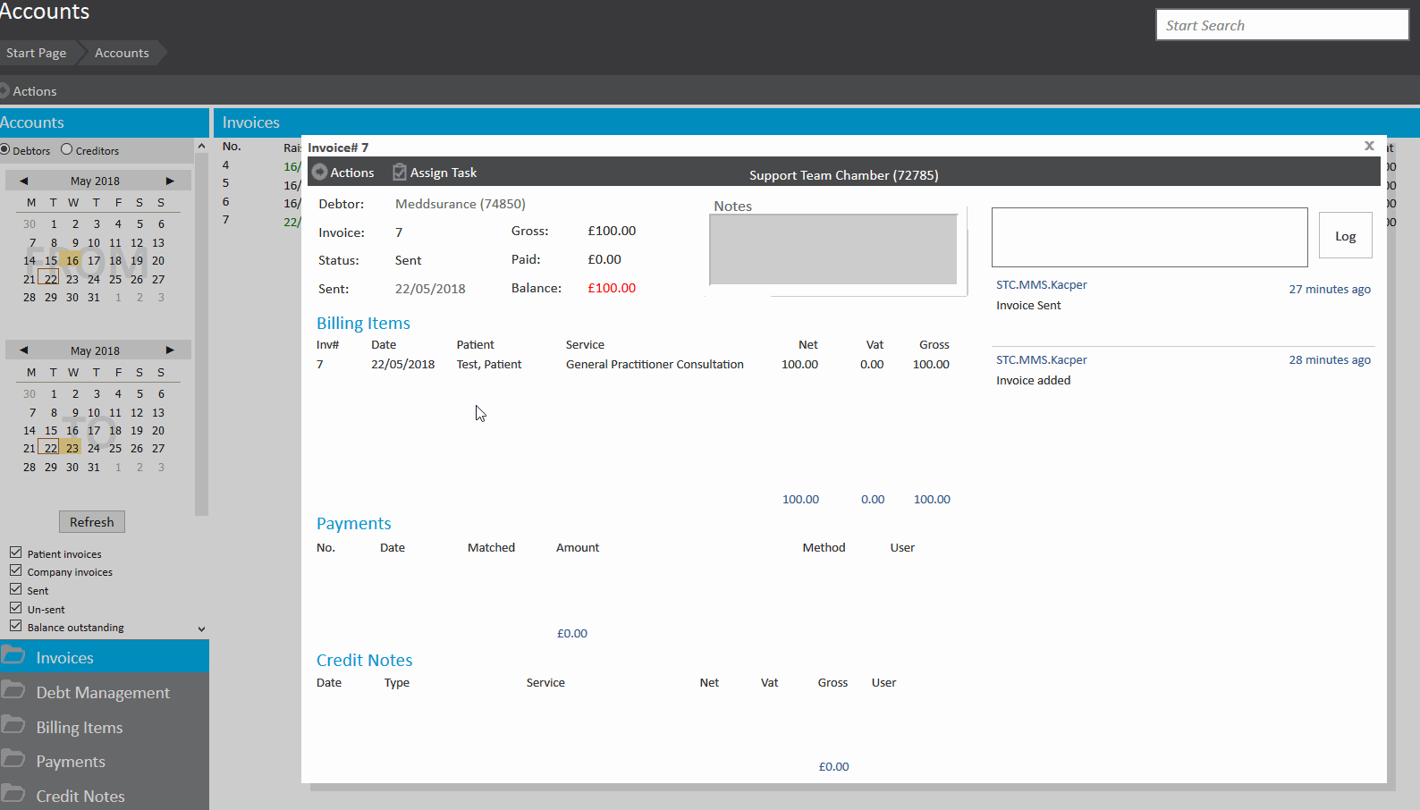
Task: Click the Debt Management folder icon
Action: point(13,691)
